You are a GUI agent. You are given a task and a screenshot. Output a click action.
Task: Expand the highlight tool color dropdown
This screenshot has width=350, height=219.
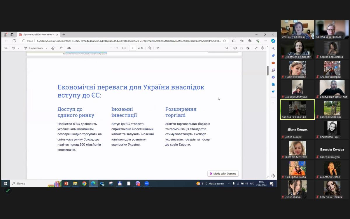coord(18,48)
